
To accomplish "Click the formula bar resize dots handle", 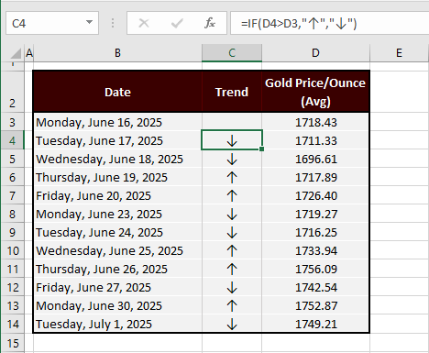I will tap(113, 23).
